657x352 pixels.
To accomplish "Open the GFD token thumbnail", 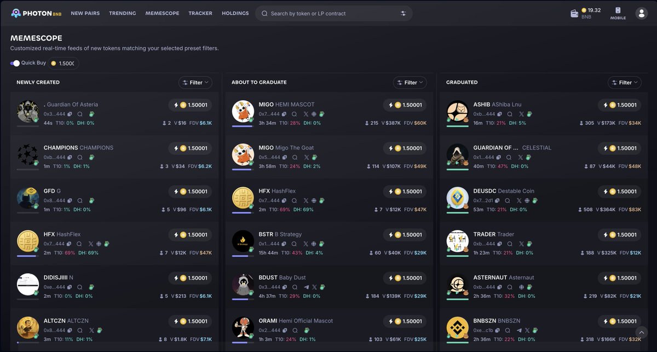I will pos(28,198).
